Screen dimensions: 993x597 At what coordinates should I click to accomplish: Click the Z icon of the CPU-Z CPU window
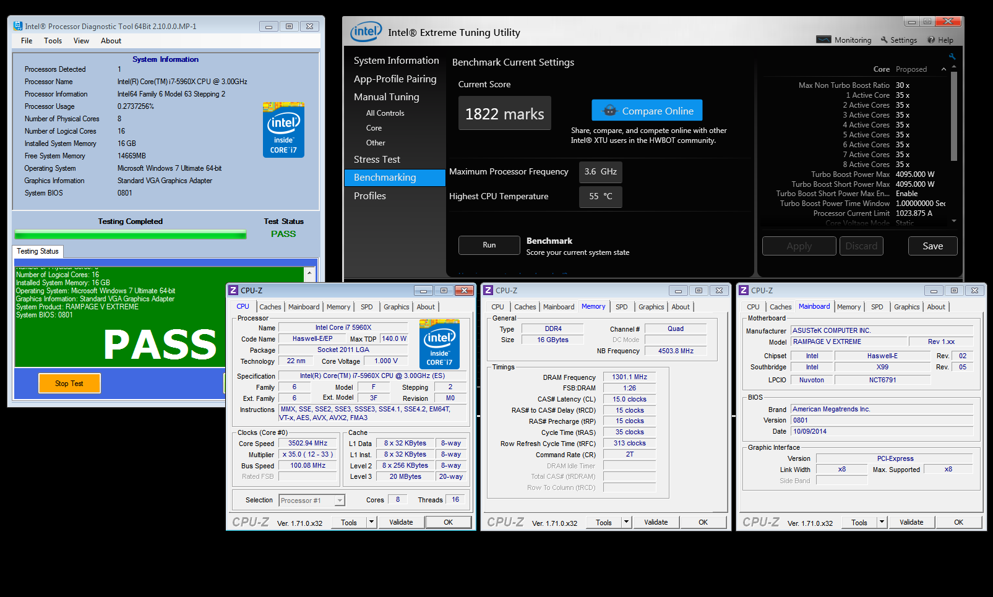[x=233, y=290]
